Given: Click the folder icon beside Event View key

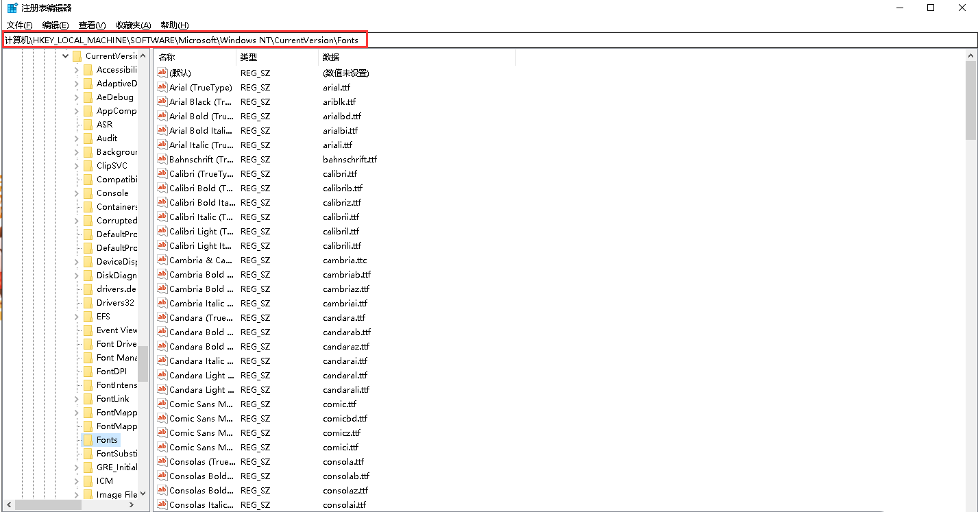Looking at the screenshot, I should coord(88,330).
